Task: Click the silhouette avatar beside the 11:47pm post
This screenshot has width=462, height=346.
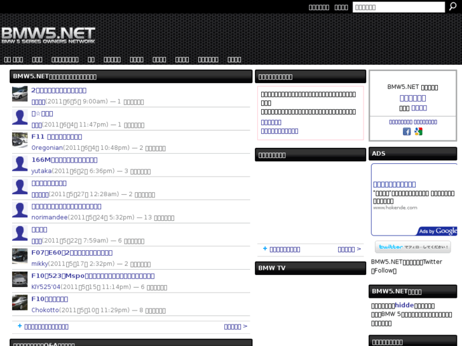Action: click(x=20, y=117)
